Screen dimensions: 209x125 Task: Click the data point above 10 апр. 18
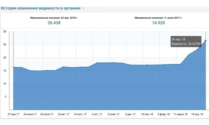[197, 49]
